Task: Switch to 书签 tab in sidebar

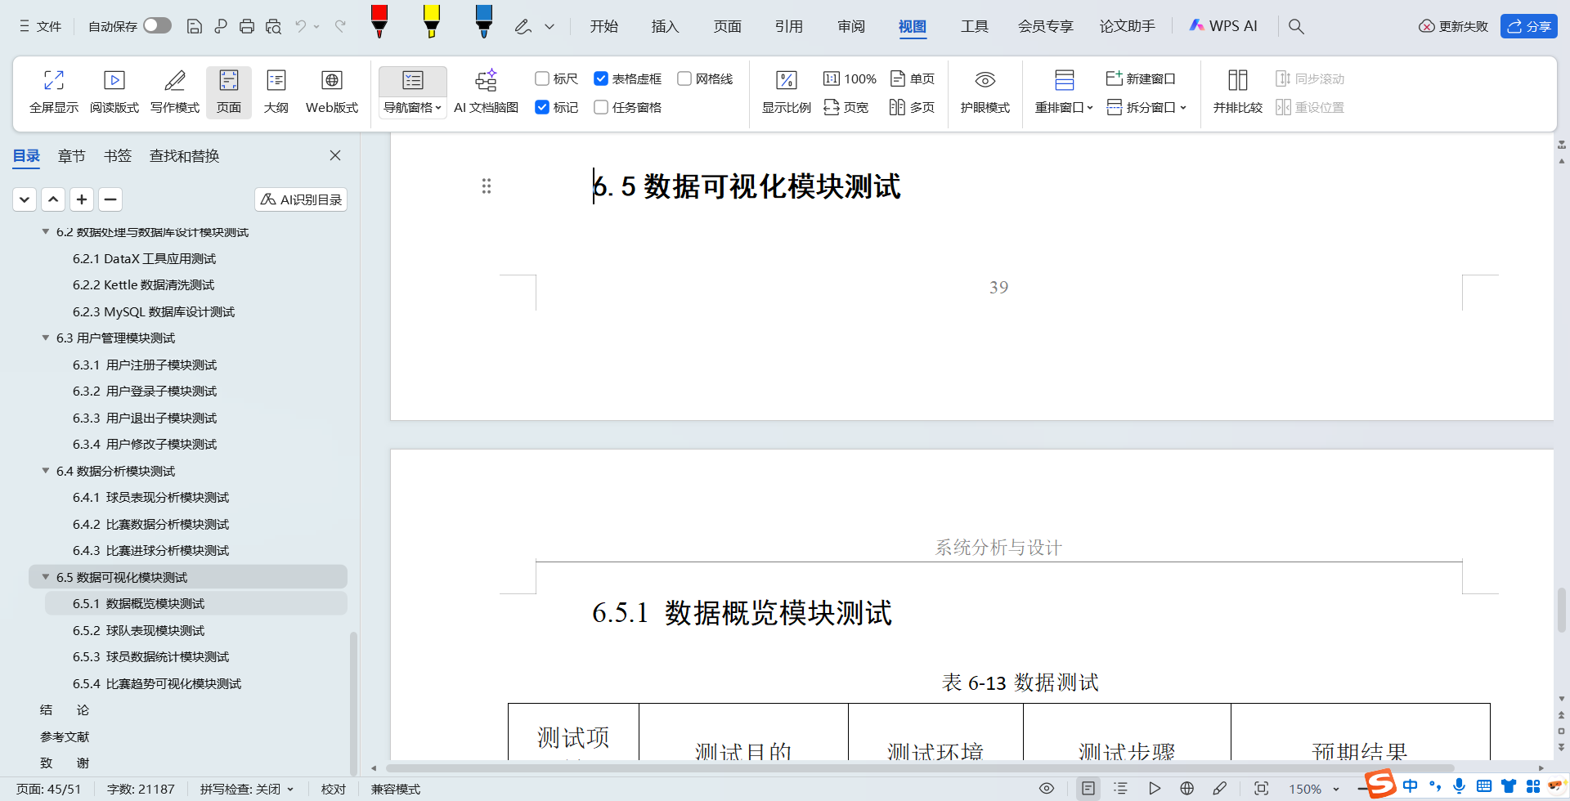Action: (x=118, y=156)
